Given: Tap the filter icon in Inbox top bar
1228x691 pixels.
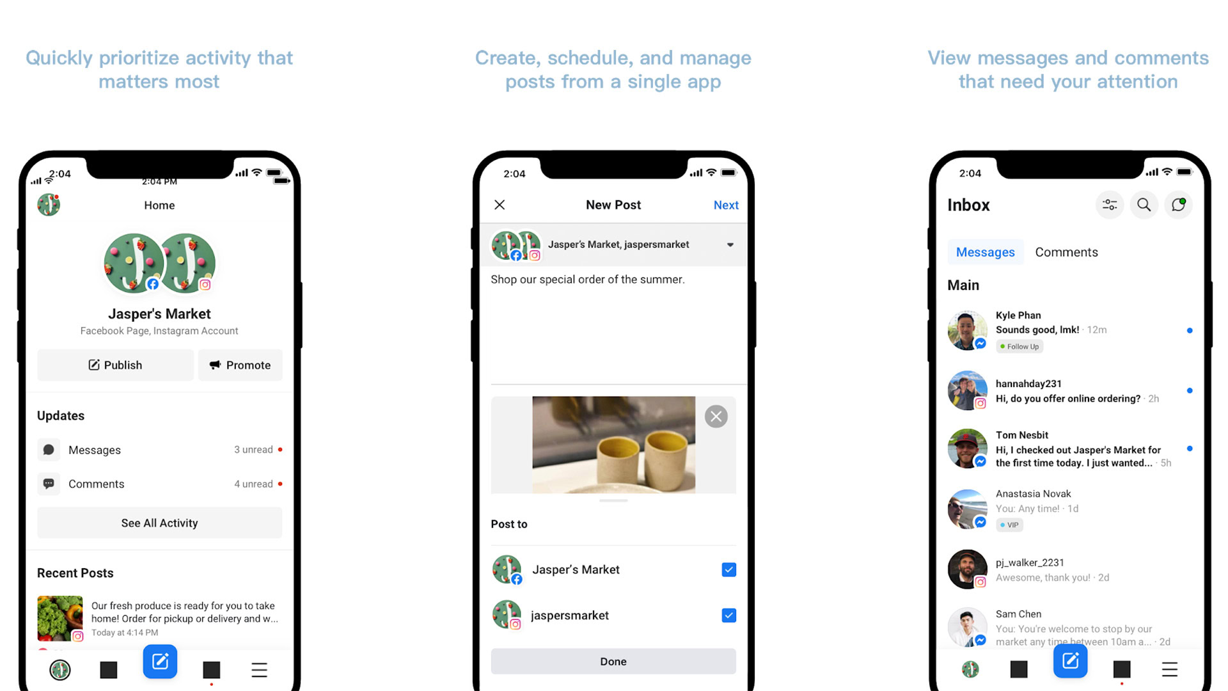Looking at the screenshot, I should [1109, 205].
